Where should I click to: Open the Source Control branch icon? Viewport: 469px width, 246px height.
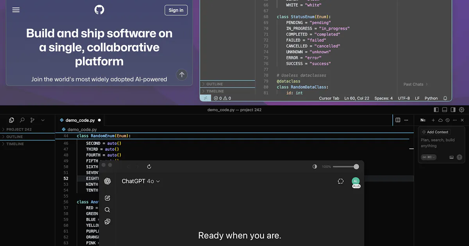32,120
